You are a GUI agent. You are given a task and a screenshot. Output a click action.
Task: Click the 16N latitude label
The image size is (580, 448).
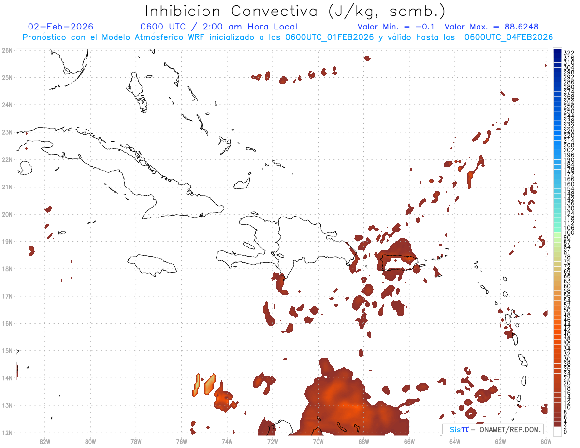pos(7,323)
